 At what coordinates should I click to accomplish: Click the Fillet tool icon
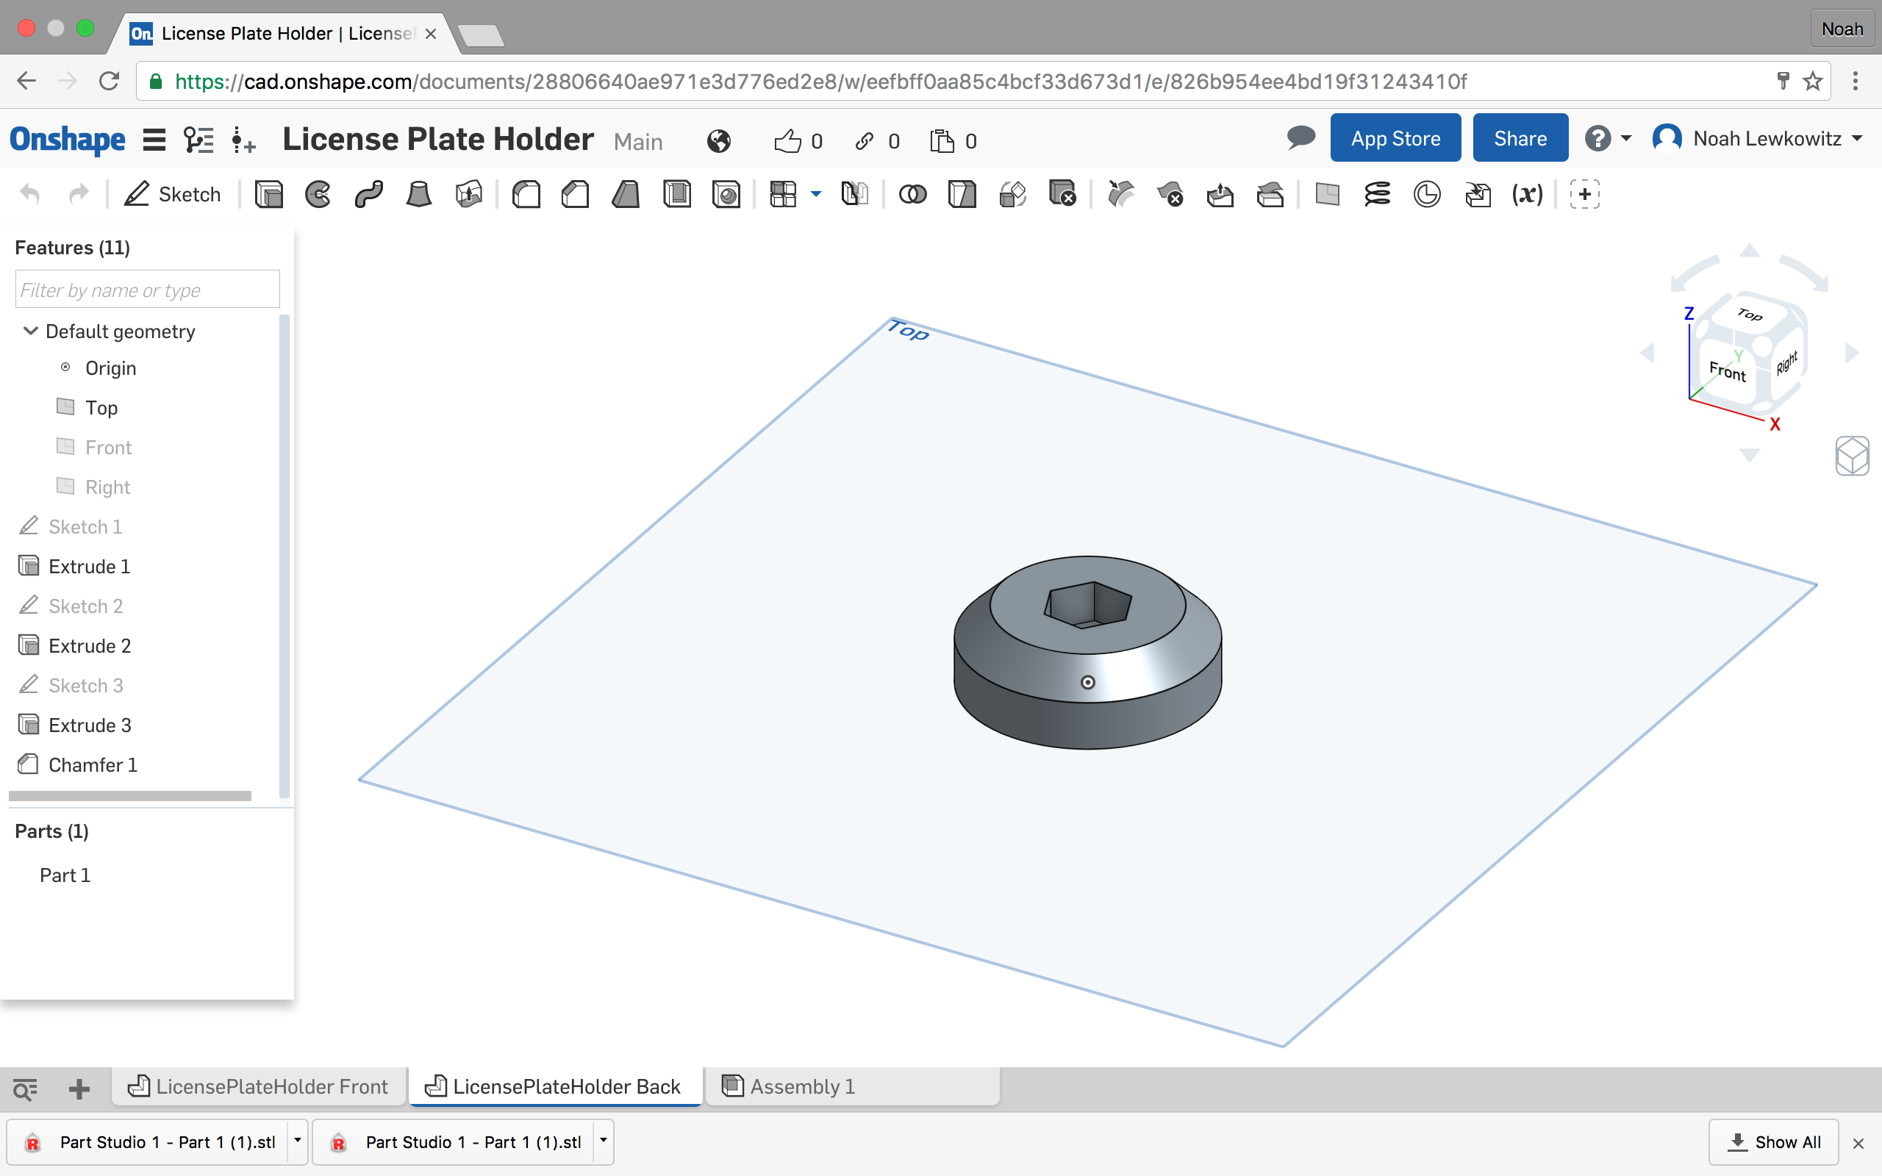pos(526,195)
